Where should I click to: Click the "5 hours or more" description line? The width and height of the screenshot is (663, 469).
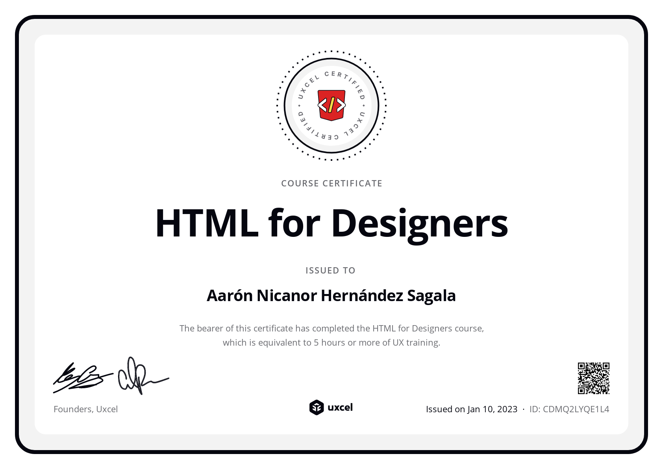[331, 342]
